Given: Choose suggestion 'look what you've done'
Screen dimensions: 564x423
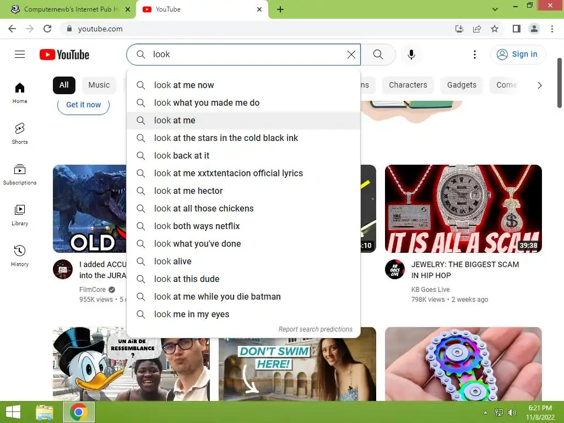Looking at the screenshot, I should (x=243, y=244).
